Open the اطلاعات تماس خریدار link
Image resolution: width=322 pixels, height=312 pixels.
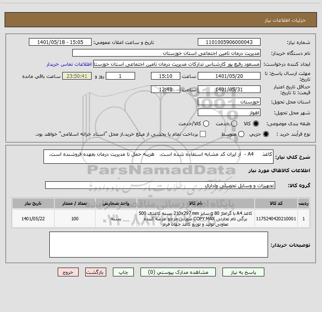69,64
